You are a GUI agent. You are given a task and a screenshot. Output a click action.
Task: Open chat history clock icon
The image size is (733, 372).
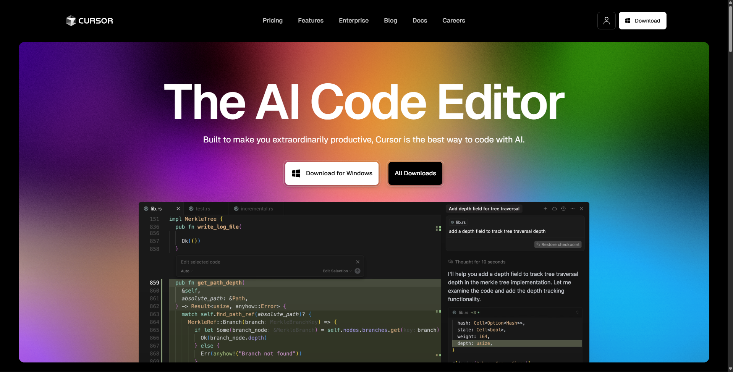click(x=563, y=209)
